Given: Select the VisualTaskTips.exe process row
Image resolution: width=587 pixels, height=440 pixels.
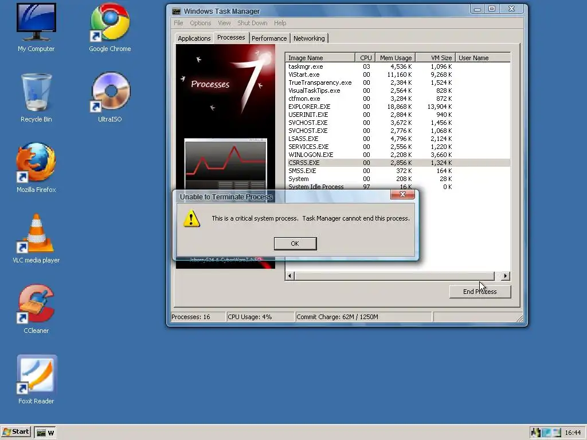Looking at the screenshot, I should pos(398,91).
